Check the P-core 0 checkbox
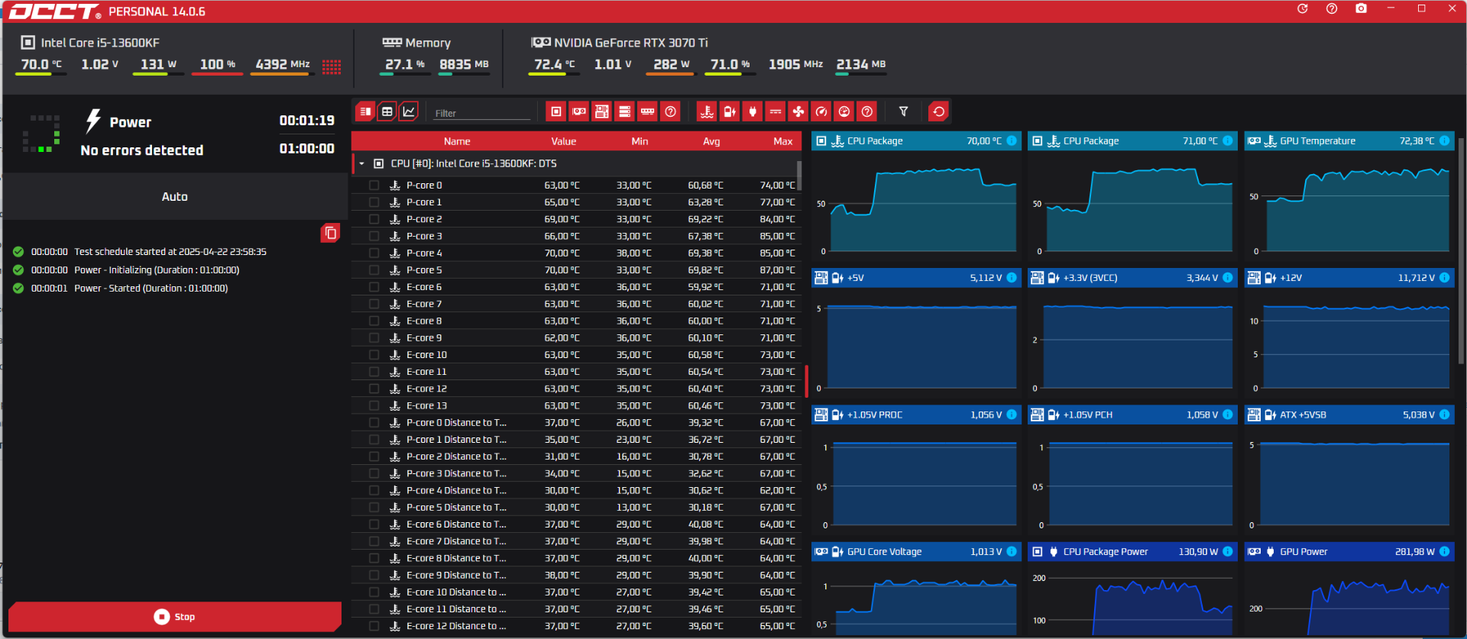Image resolution: width=1467 pixels, height=639 pixels. tap(374, 186)
